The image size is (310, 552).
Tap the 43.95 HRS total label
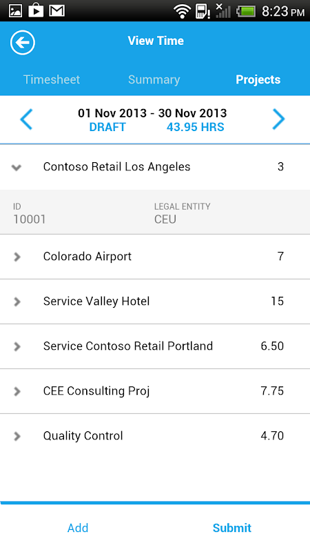tap(196, 127)
